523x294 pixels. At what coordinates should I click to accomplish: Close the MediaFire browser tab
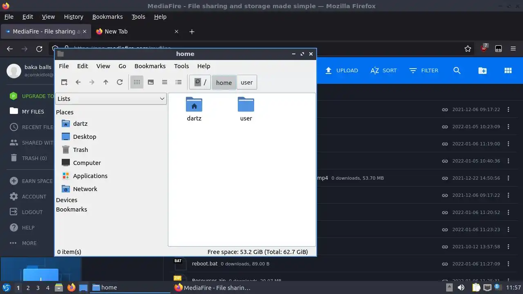point(85,31)
